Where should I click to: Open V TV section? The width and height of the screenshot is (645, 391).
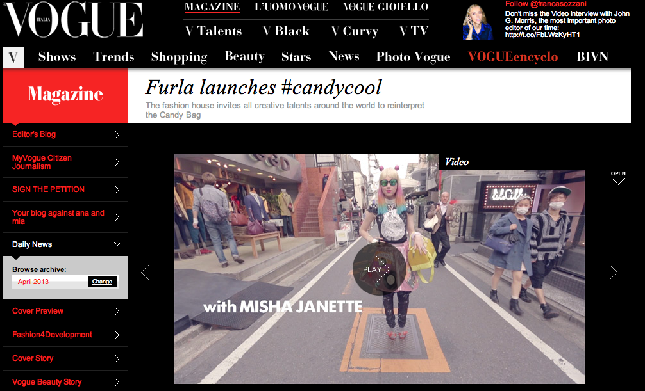pyautogui.click(x=414, y=31)
